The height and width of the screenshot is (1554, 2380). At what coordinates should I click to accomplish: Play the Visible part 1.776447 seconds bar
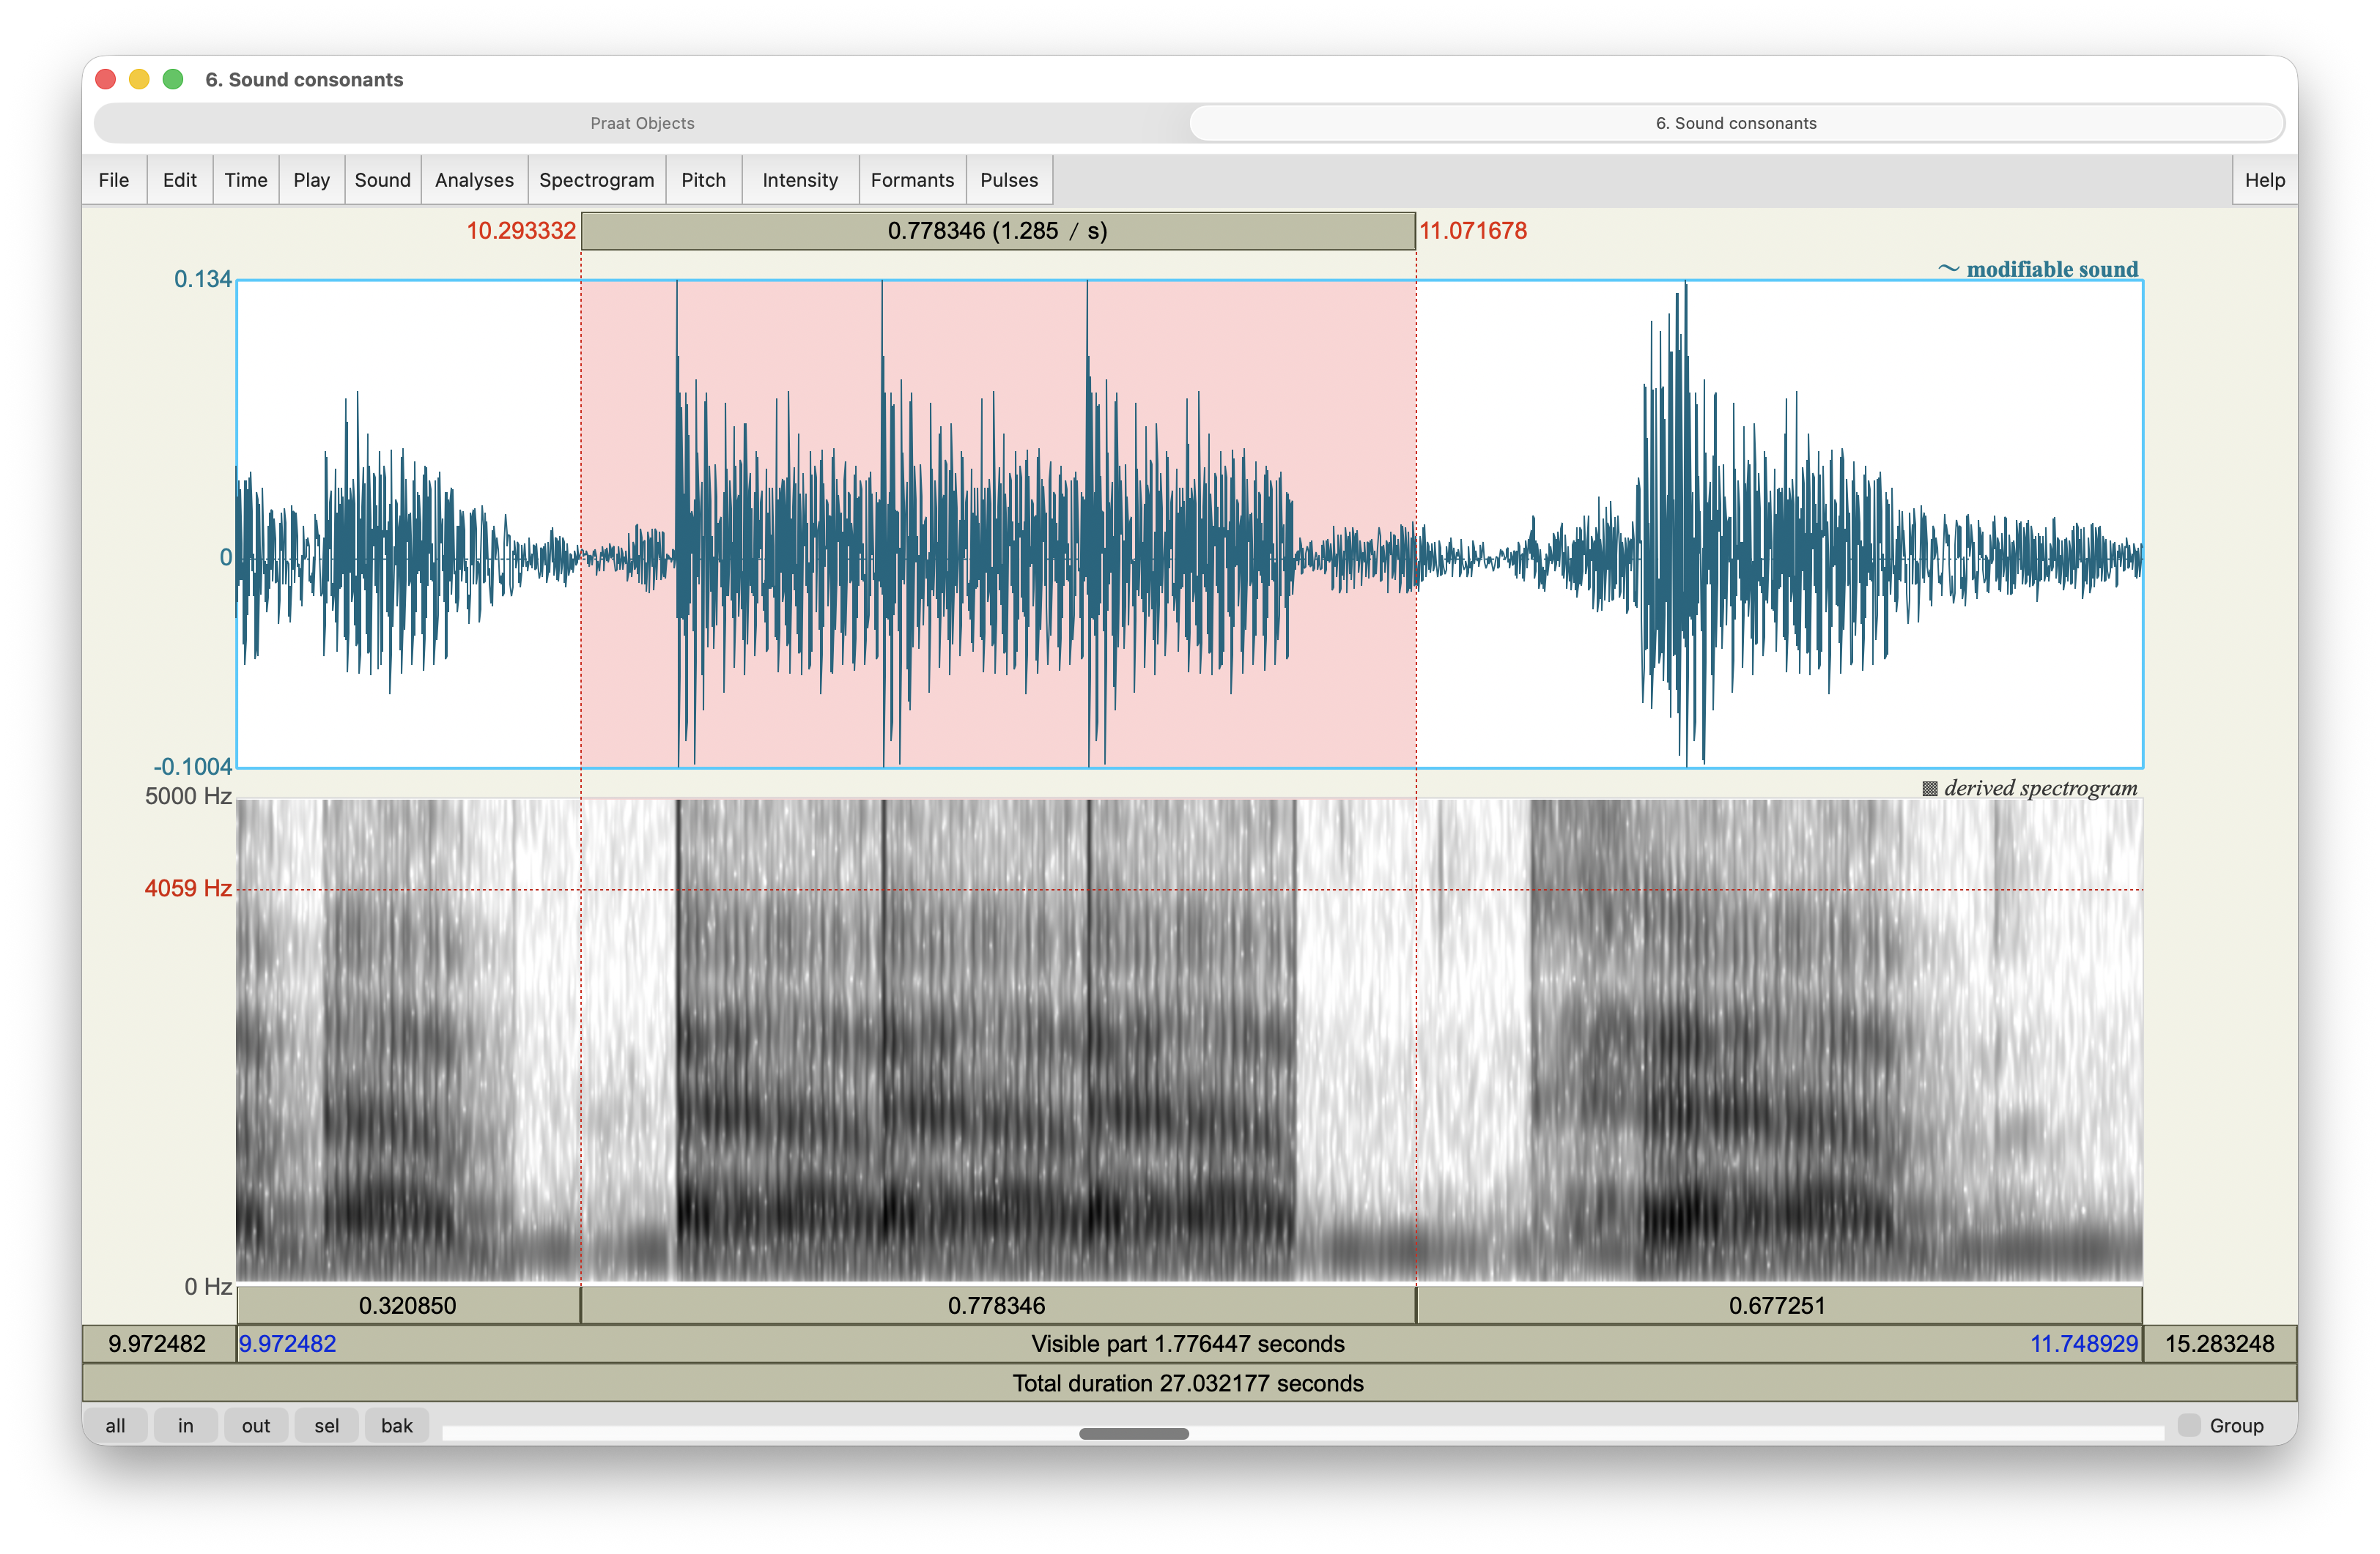[1189, 1344]
